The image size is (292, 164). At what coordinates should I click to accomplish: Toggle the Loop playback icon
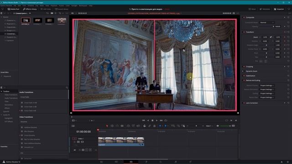pyautogui.click(x=166, y=120)
